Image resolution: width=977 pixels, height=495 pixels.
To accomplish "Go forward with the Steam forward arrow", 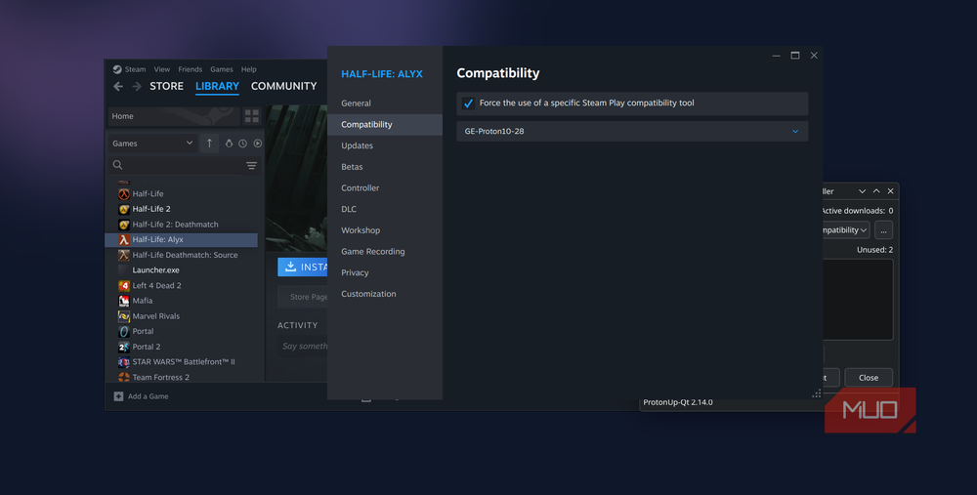I will pos(137,86).
